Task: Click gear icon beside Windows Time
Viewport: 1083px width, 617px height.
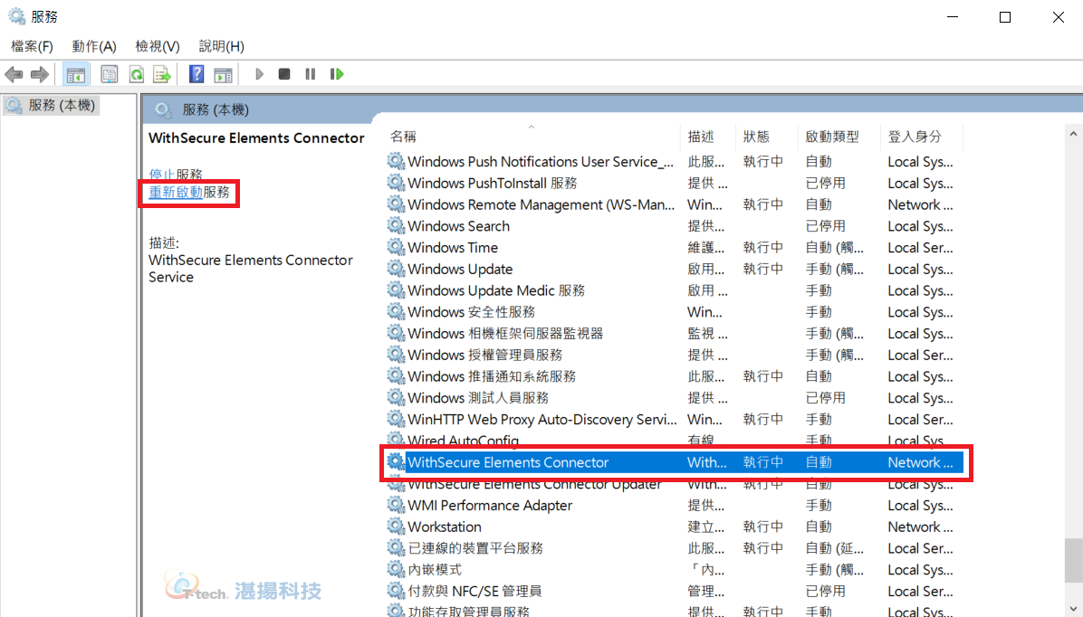Action: 395,246
